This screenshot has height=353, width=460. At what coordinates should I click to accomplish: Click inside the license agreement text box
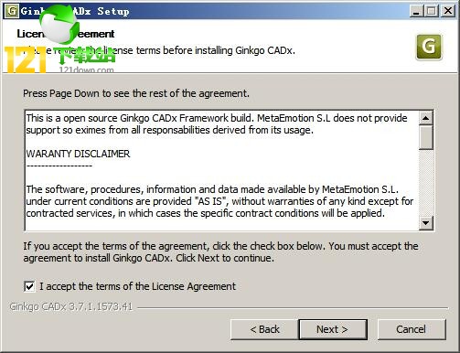click(x=222, y=171)
